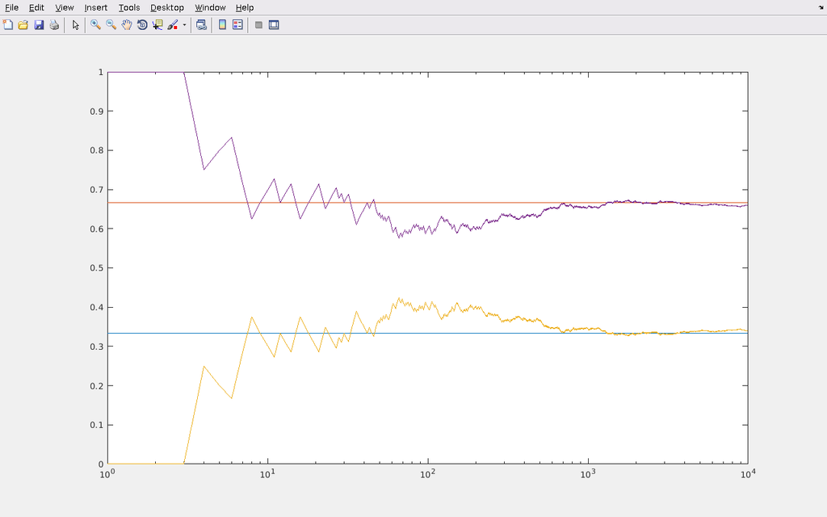Open the Window menu
The image size is (827, 517).
(210, 7)
